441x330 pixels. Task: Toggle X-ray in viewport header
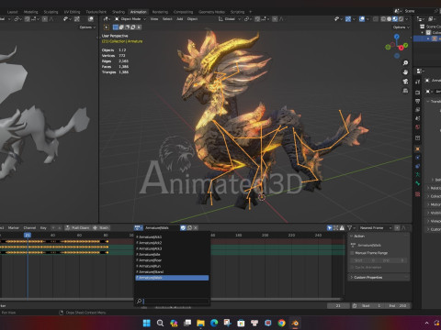coord(376,19)
